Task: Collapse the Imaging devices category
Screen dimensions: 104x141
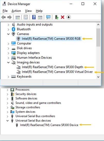Action: pyautogui.click(x=8, y=62)
